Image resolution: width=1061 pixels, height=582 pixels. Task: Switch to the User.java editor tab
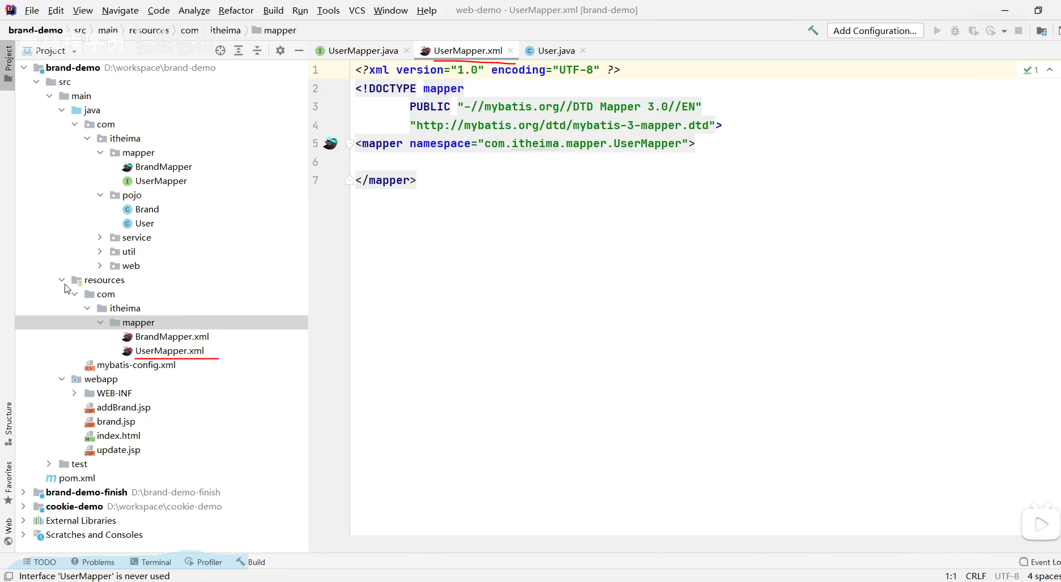(x=556, y=50)
